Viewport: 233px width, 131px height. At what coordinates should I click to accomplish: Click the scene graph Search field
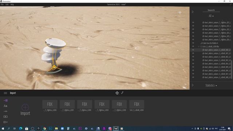211,10
